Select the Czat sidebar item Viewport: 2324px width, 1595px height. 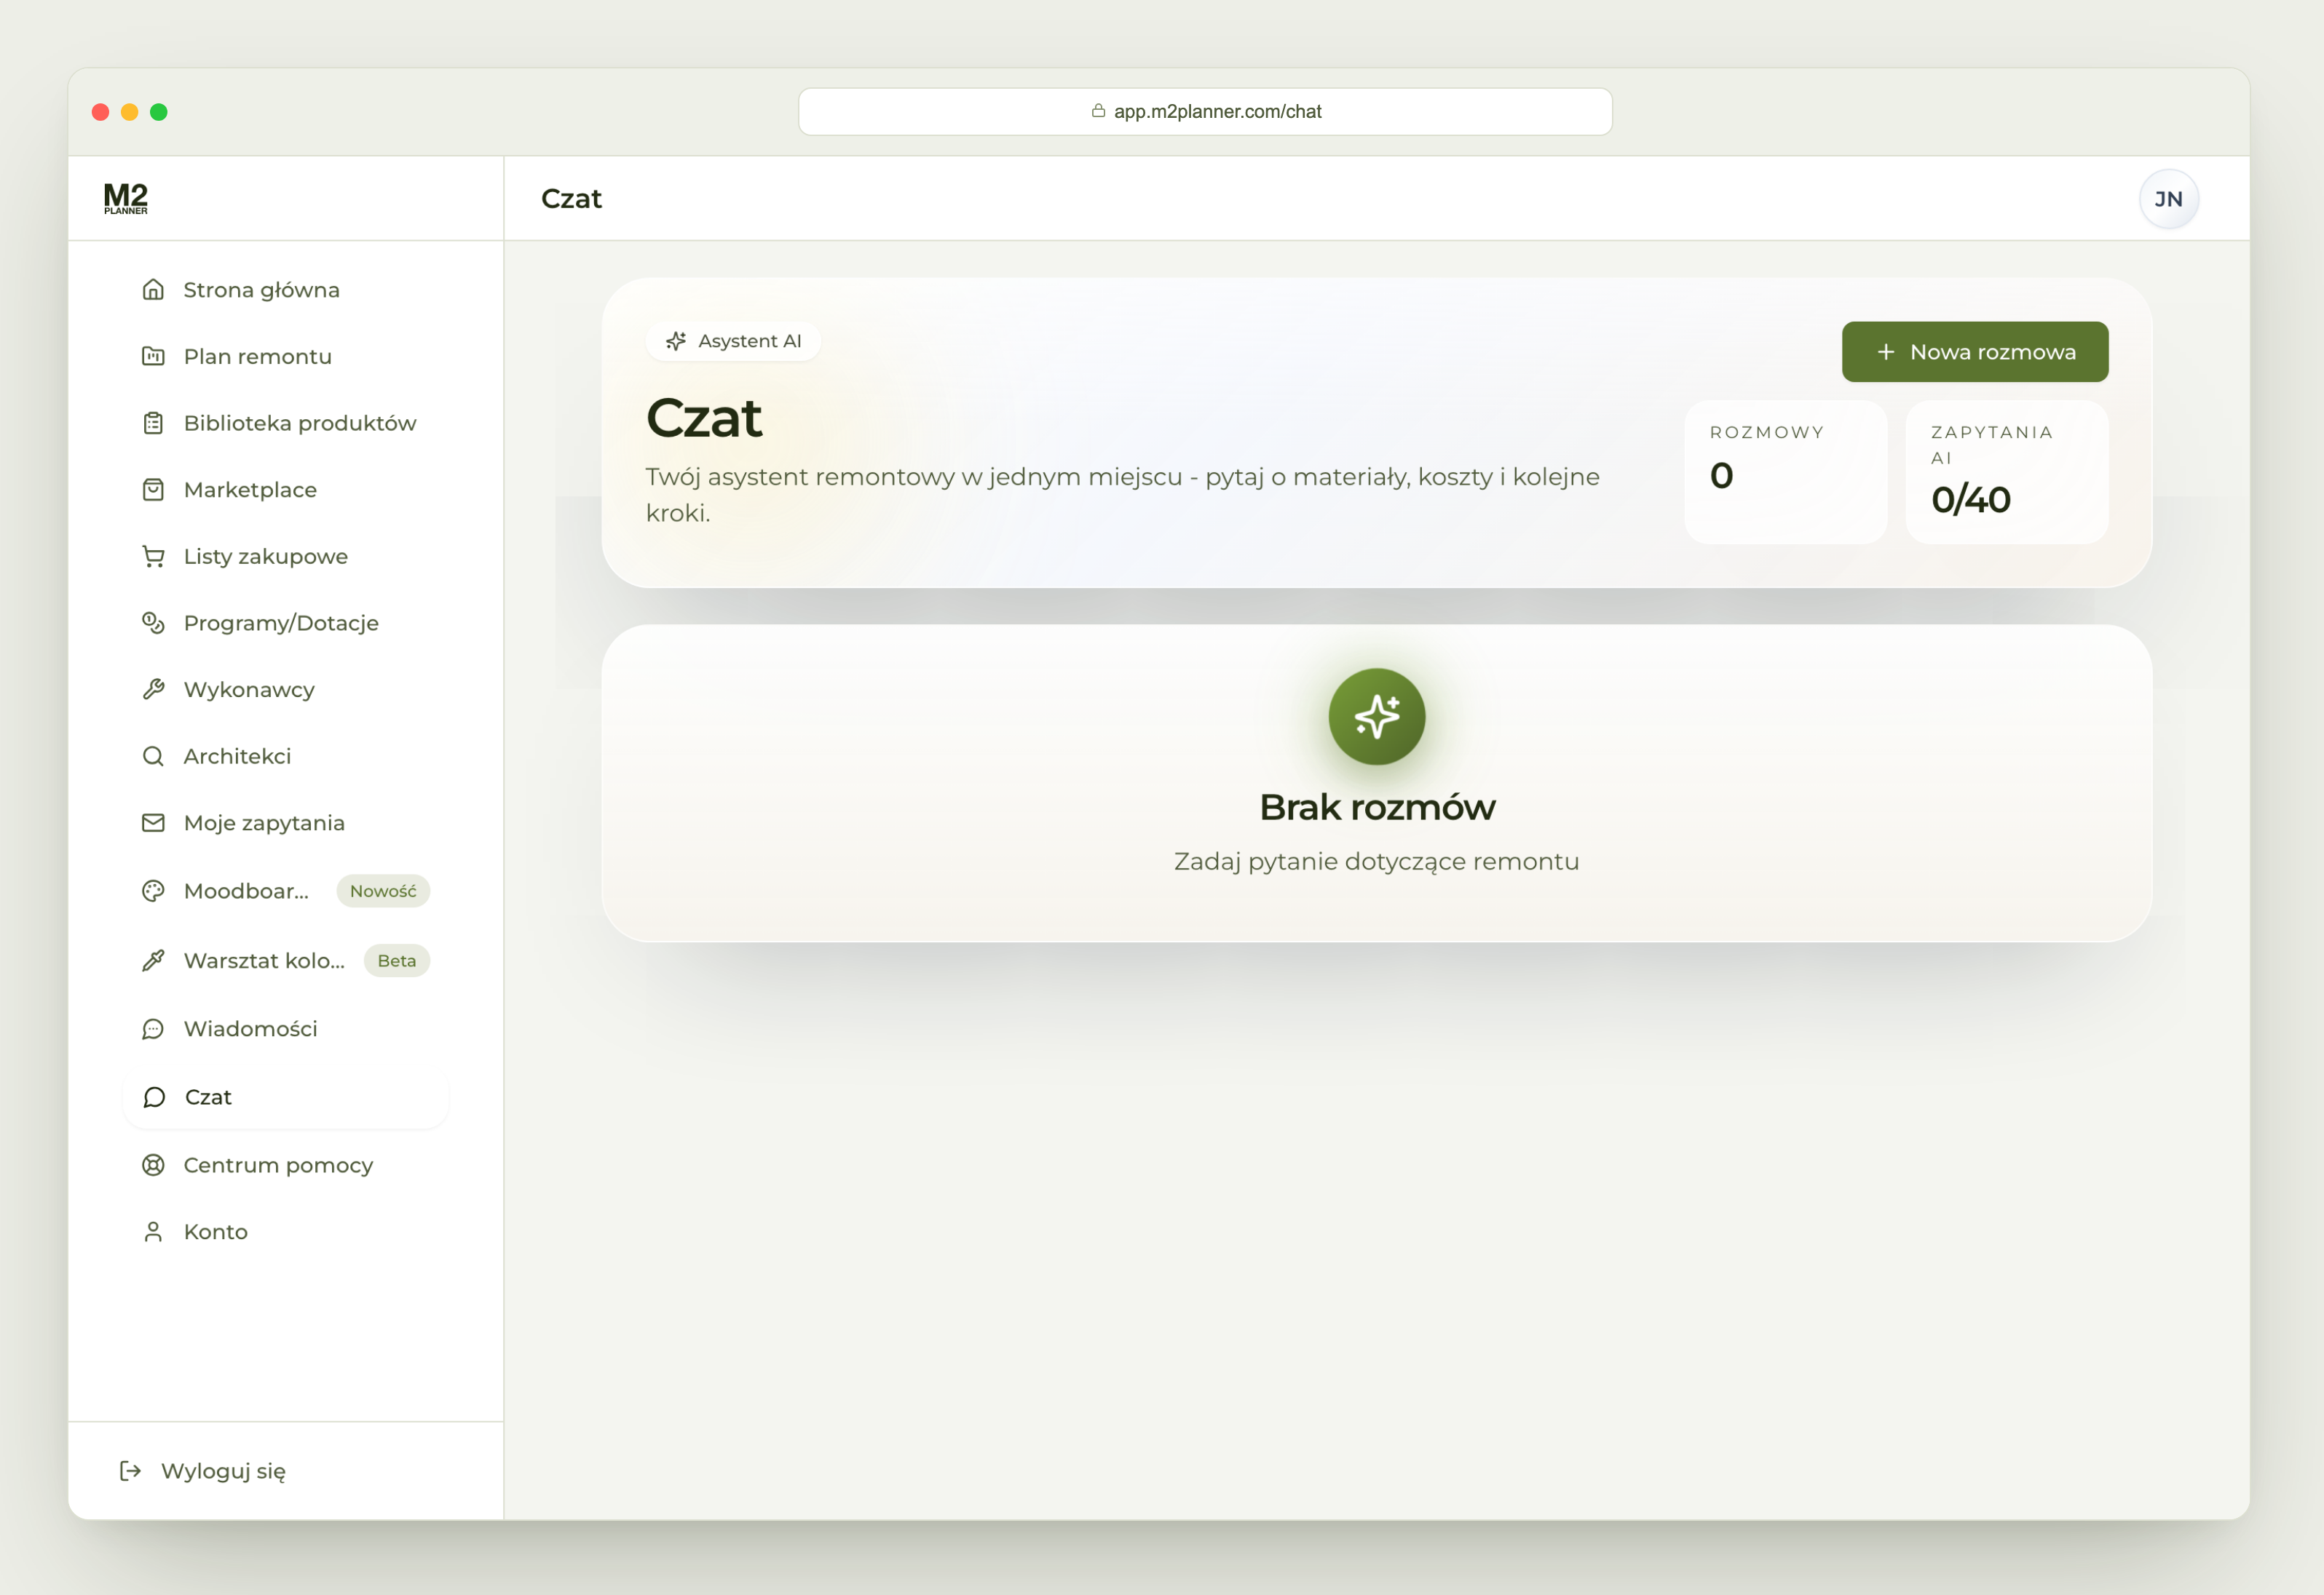tap(285, 1097)
